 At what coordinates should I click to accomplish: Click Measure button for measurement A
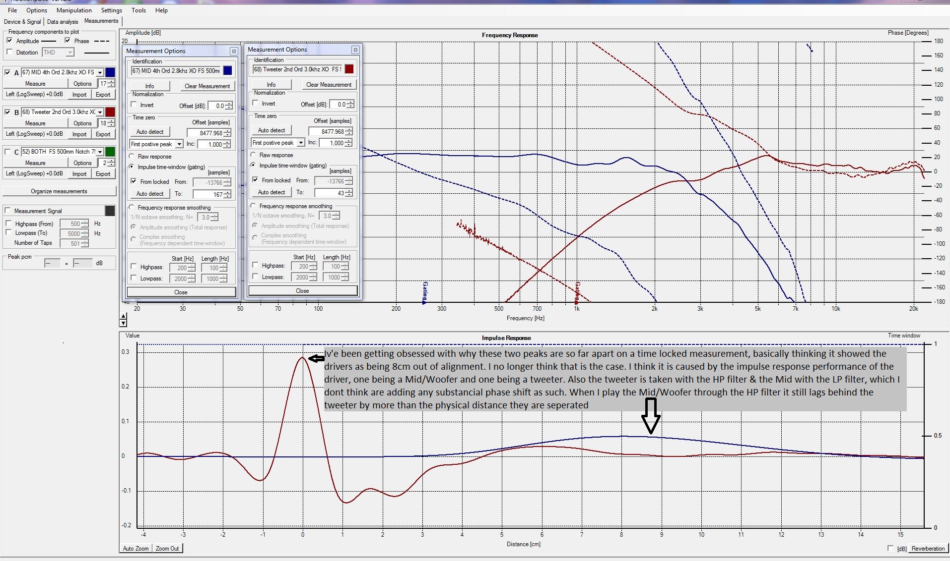pos(35,83)
